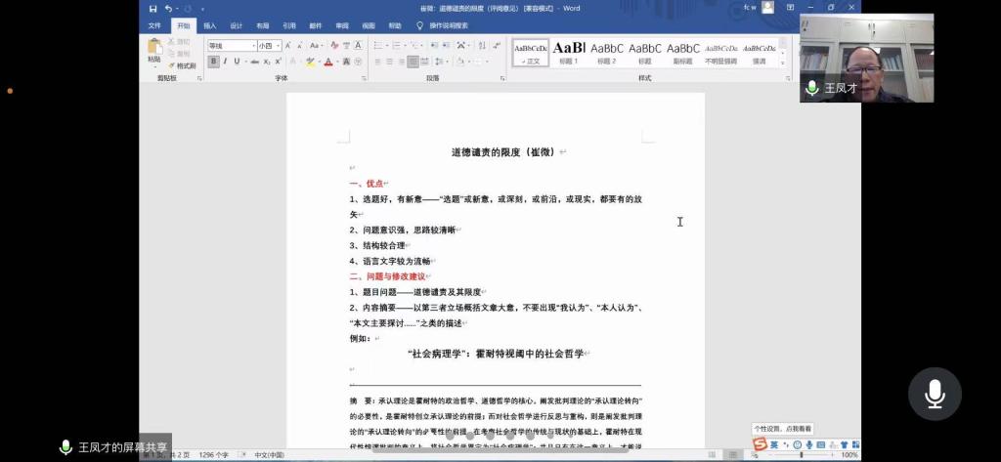Click the fc w account avatar
This screenshot has width=1001, height=462.
point(767,8)
